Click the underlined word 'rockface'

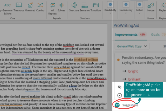(x=68, y=45)
